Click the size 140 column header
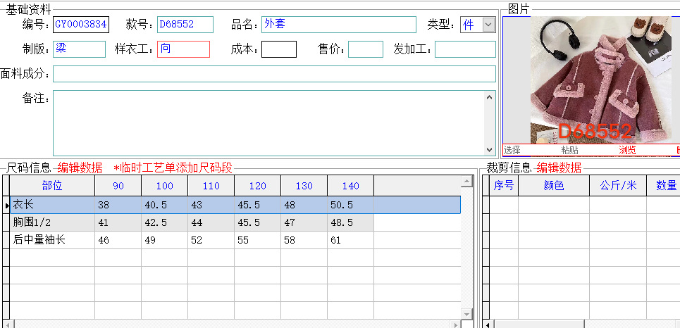 pos(350,186)
